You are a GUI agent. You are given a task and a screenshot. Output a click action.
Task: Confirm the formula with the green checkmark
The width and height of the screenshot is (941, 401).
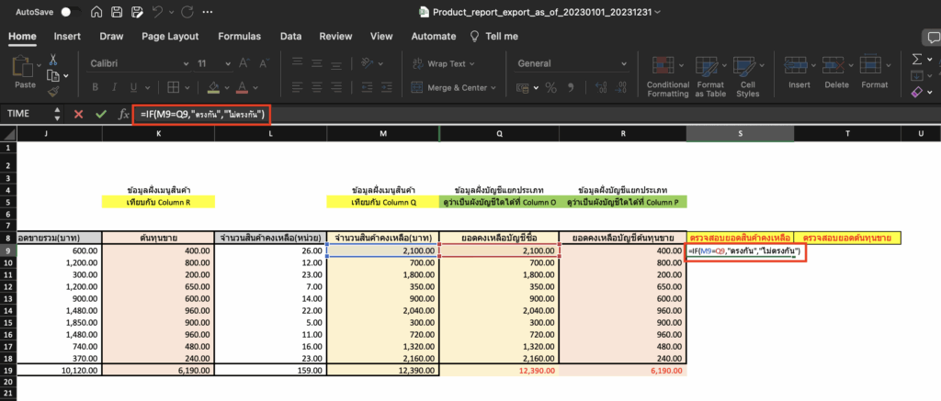pyautogui.click(x=100, y=114)
